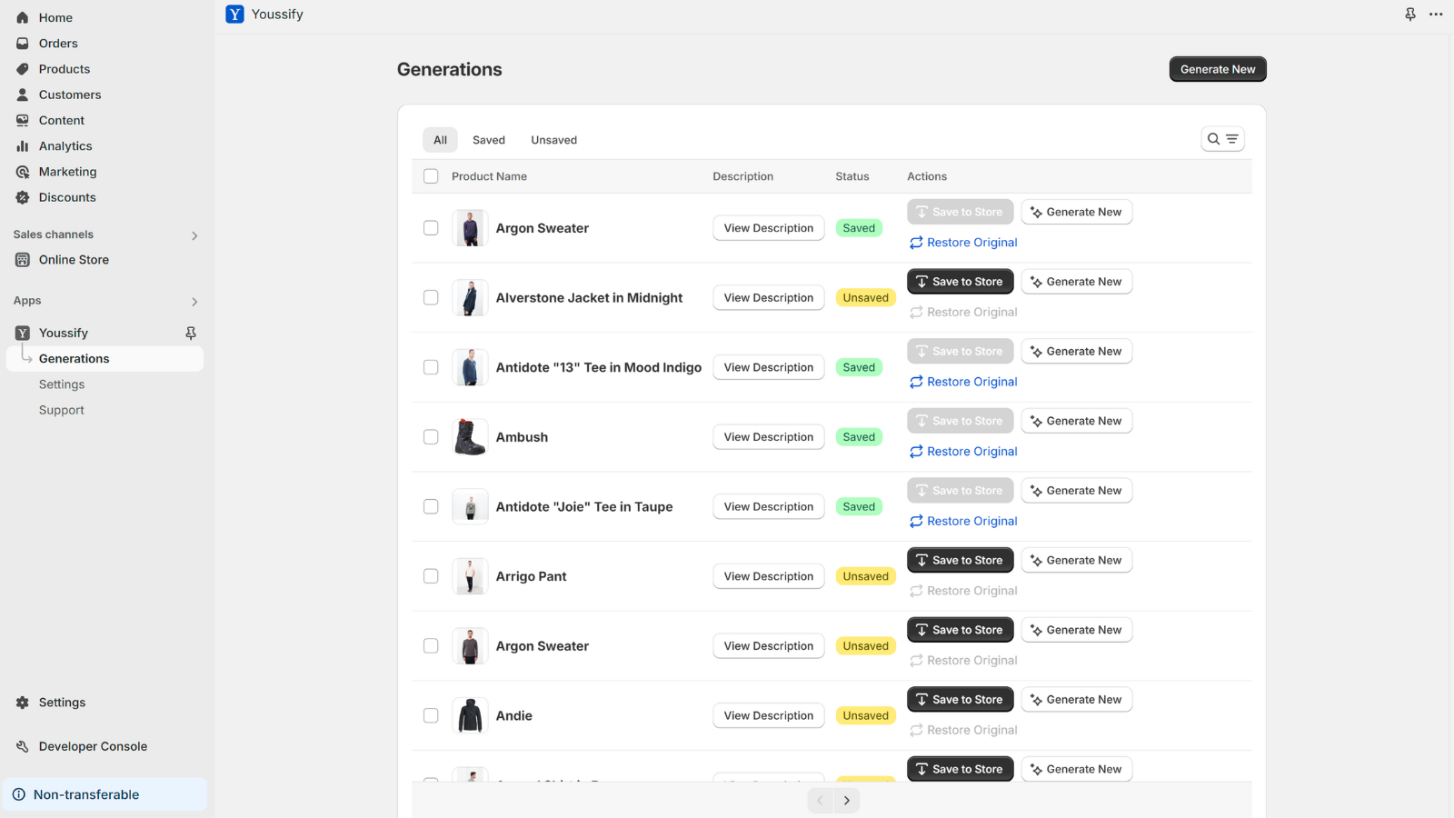Expand the Sales channels section
1454x818 pixels.
click(x=194, y=234)
